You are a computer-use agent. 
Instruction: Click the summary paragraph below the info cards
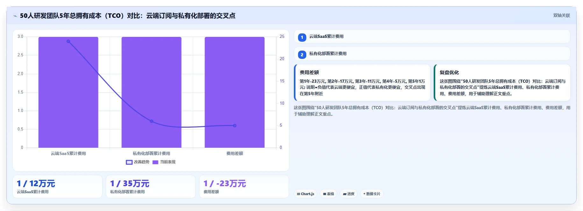(432, 111)
